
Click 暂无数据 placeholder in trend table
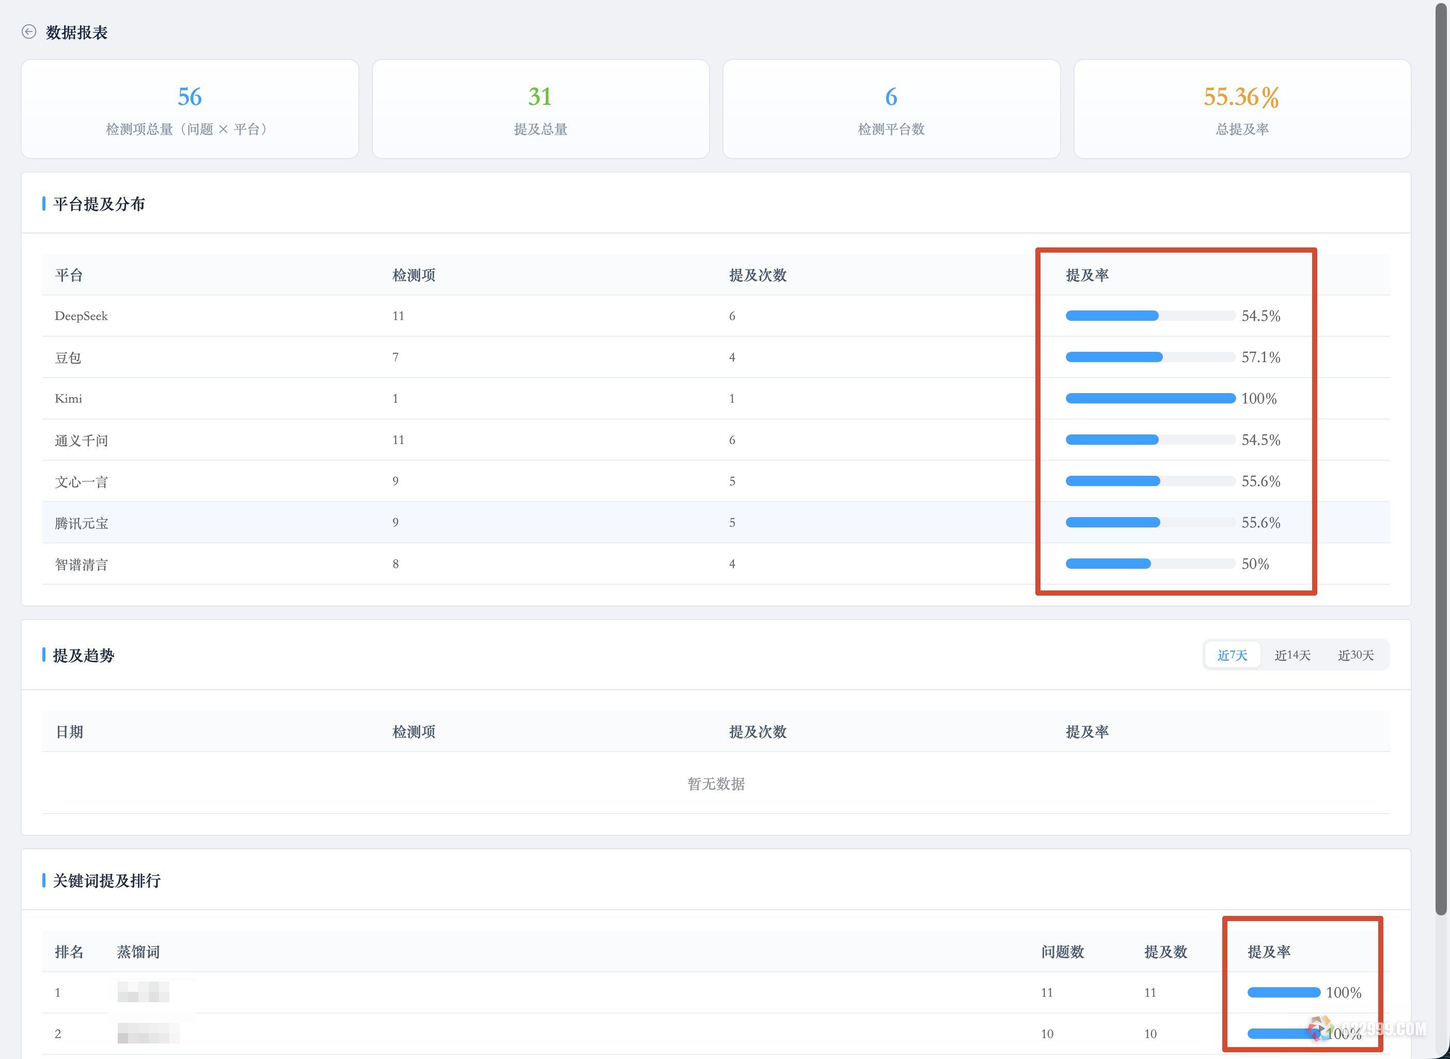tap(716, 783)
